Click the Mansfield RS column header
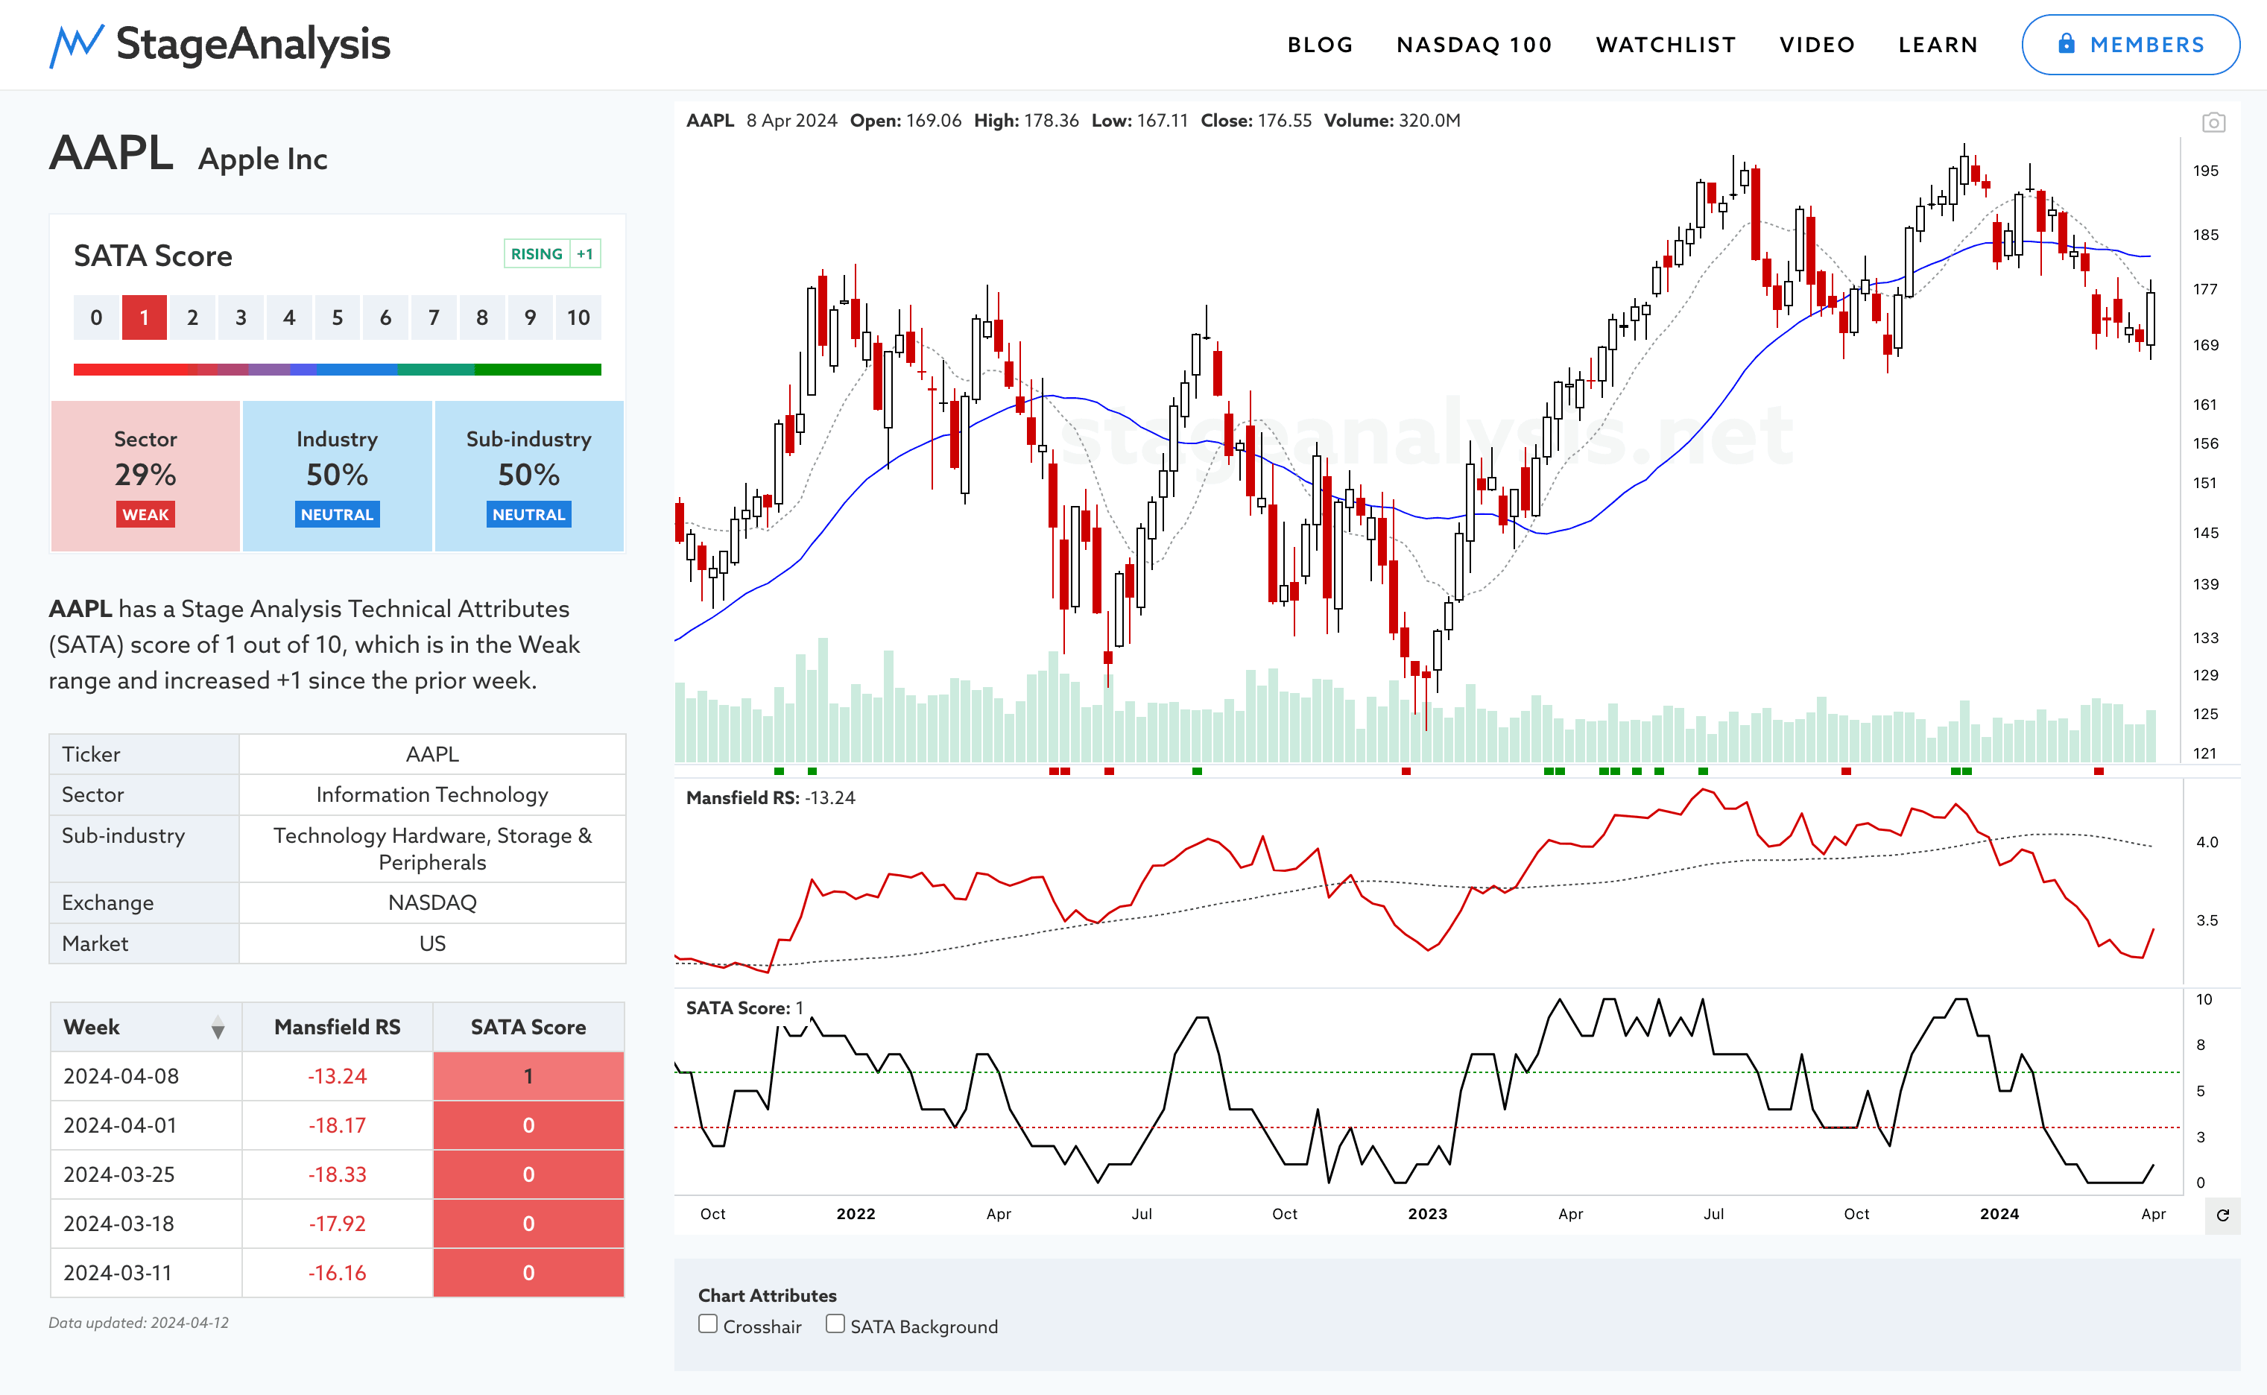2267x1395 pixels. 338,1027
